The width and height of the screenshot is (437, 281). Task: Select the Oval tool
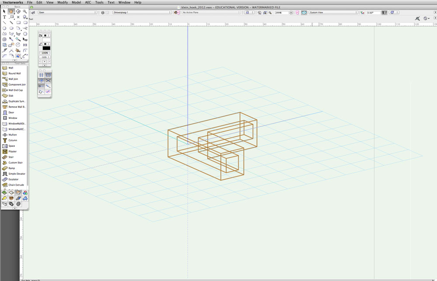(x=11, y=28)
